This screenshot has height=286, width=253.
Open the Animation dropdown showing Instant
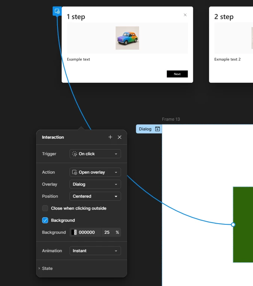tap(95, 251)
